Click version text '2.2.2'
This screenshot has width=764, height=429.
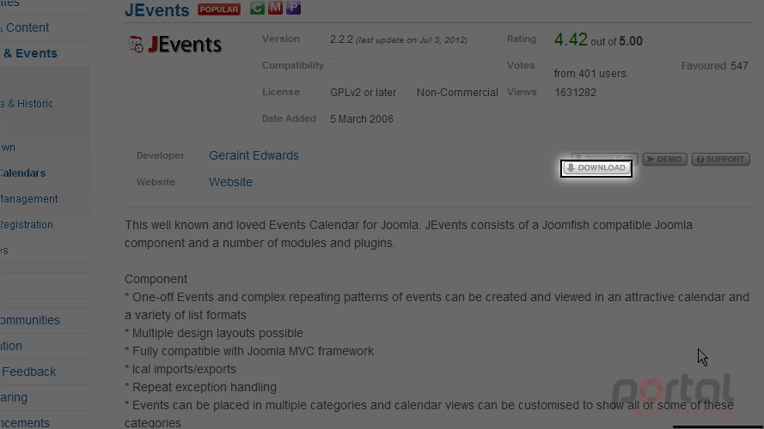coord(341,39)
